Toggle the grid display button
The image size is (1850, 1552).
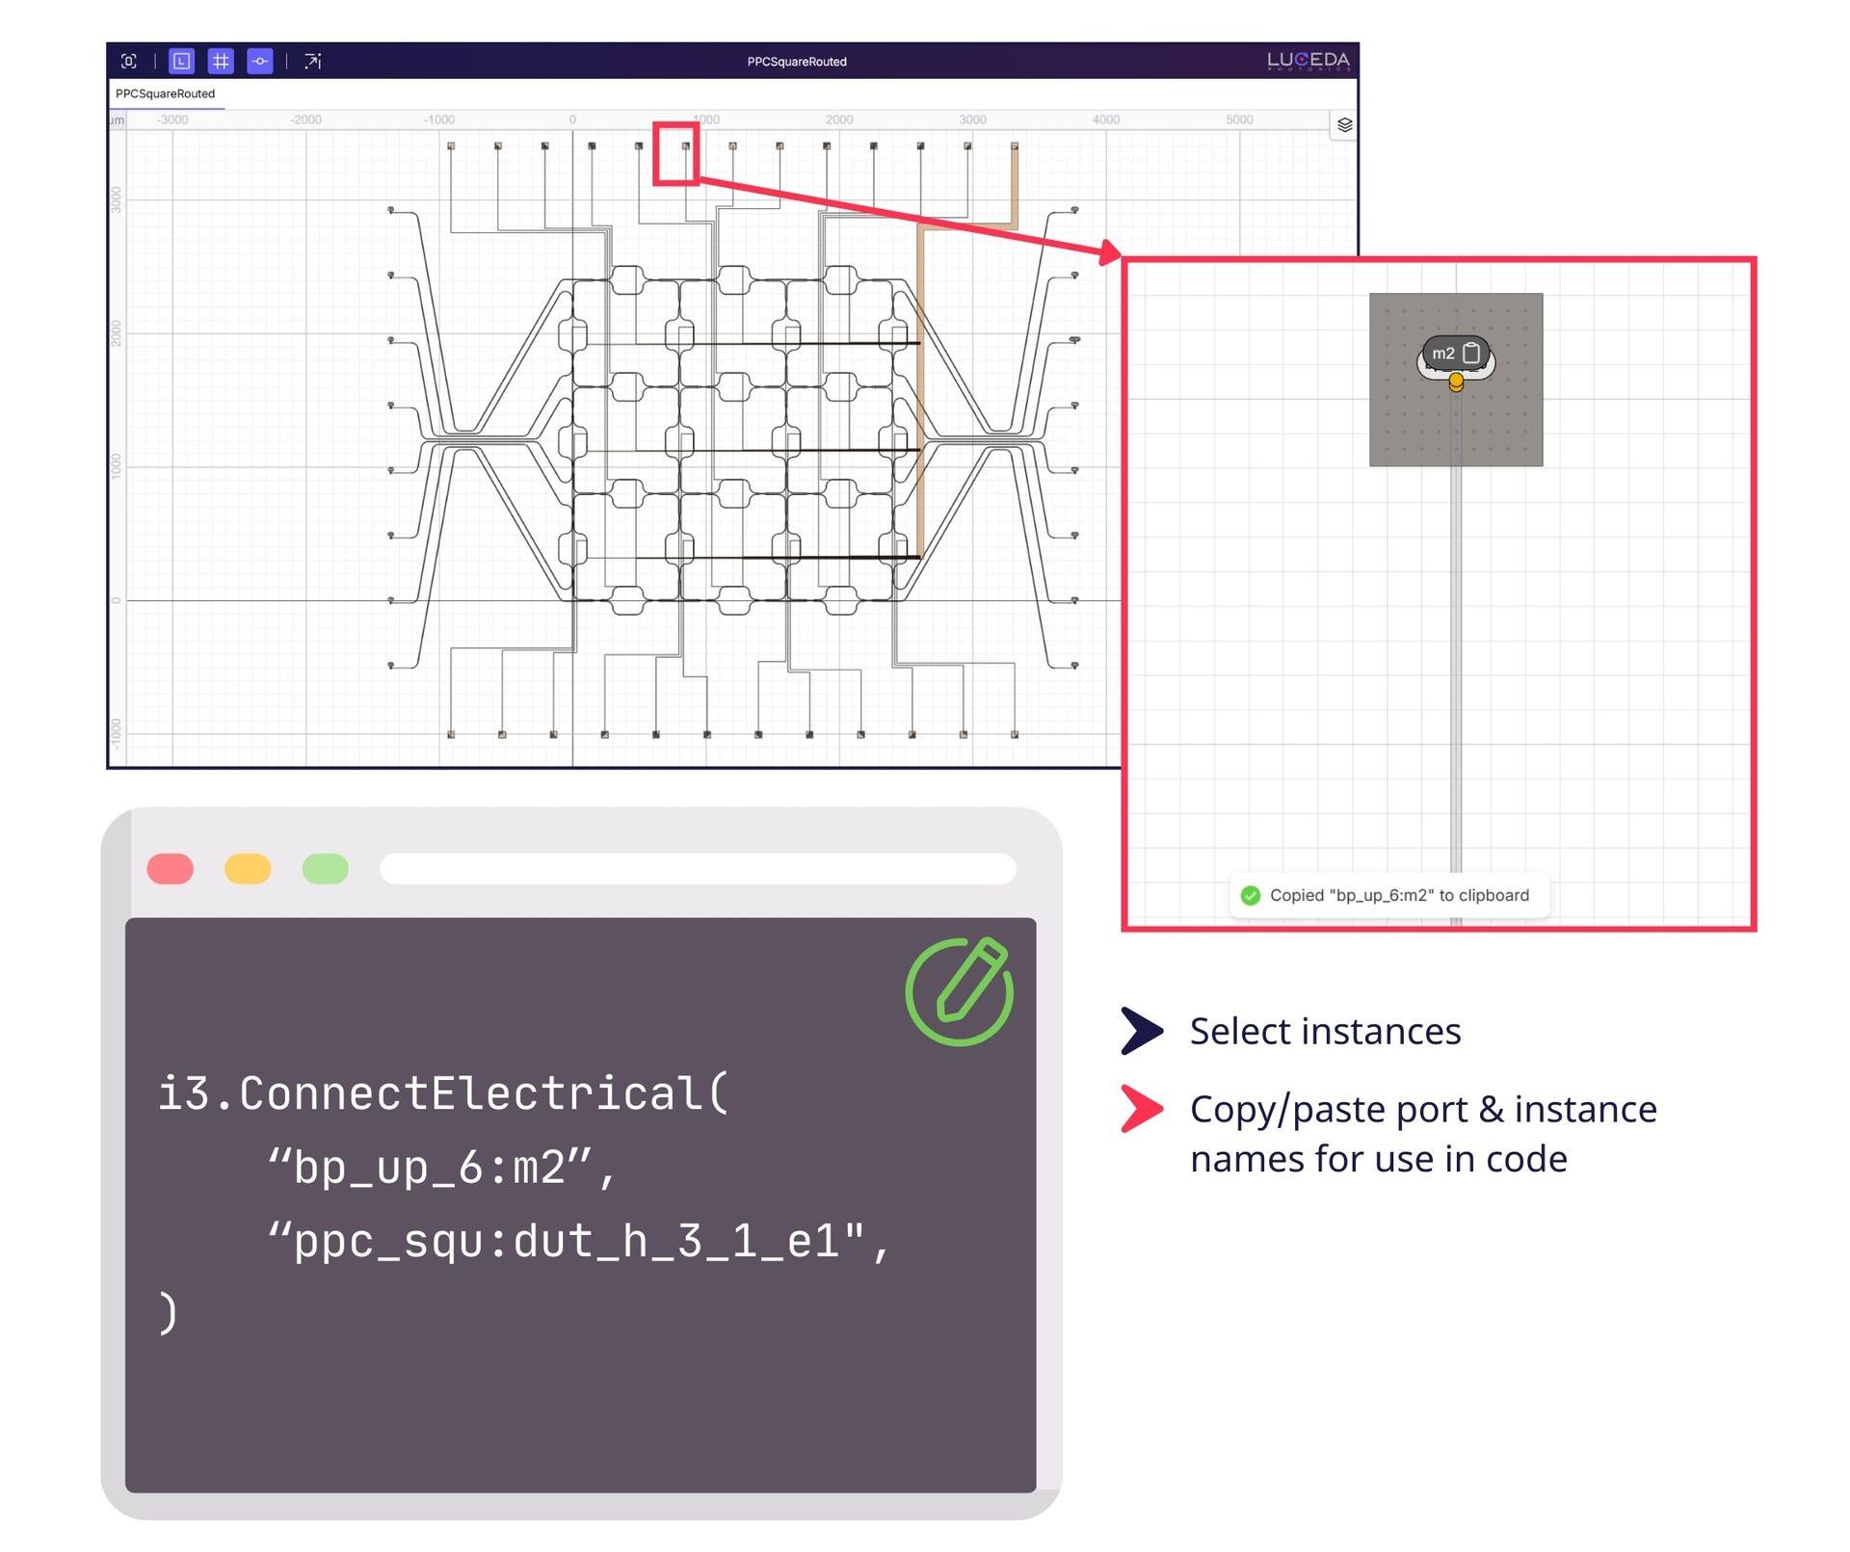coord(221,62)
